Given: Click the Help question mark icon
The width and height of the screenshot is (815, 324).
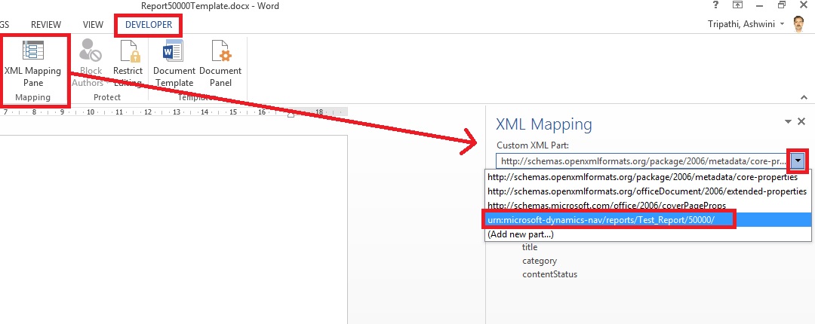Looking at the screenshot, I should [x=715, y=6].
